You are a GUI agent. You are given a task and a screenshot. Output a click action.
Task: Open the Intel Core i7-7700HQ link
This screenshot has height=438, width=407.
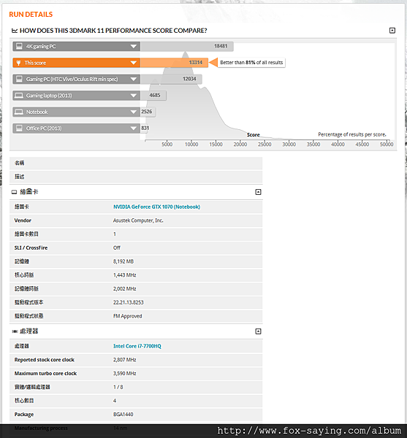(x=137, y=346)
